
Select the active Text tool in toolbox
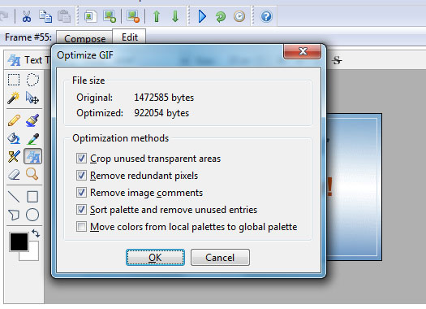pyautogui.click(x=33, y=156)
